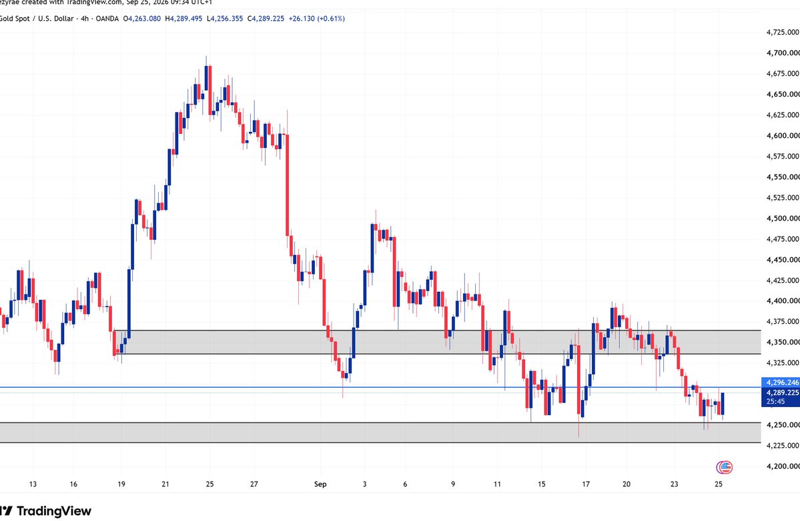Click the date 3 on the time axis
The height and width of the screenshot is (521, 800).
[364, 484]
